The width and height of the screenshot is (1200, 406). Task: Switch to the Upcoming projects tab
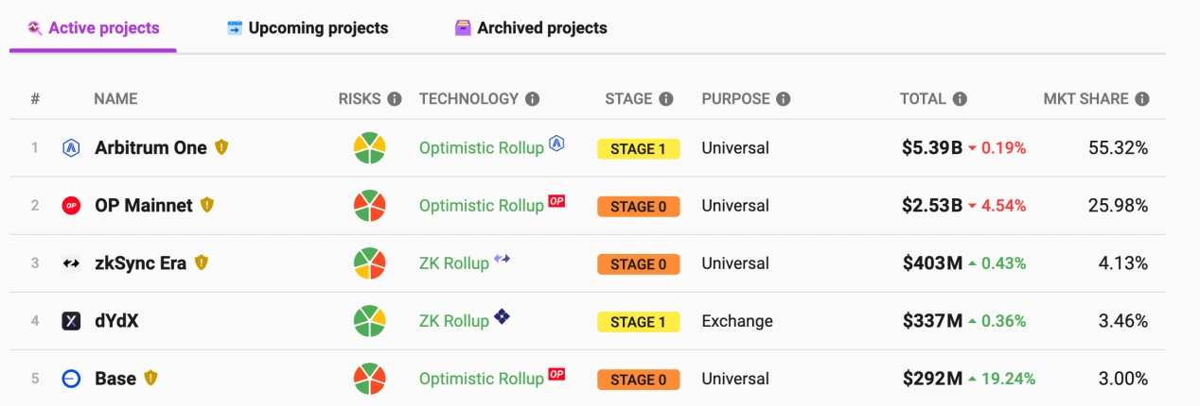point(308,28)
